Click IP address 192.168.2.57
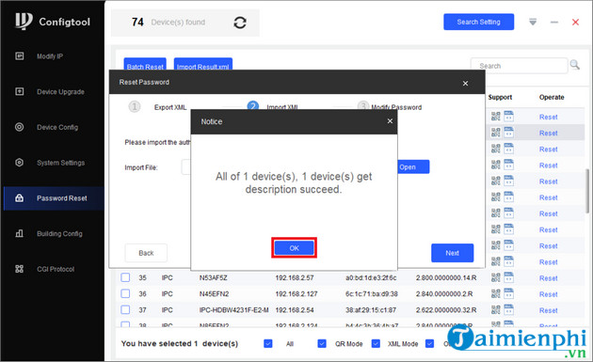 point(295,277)
